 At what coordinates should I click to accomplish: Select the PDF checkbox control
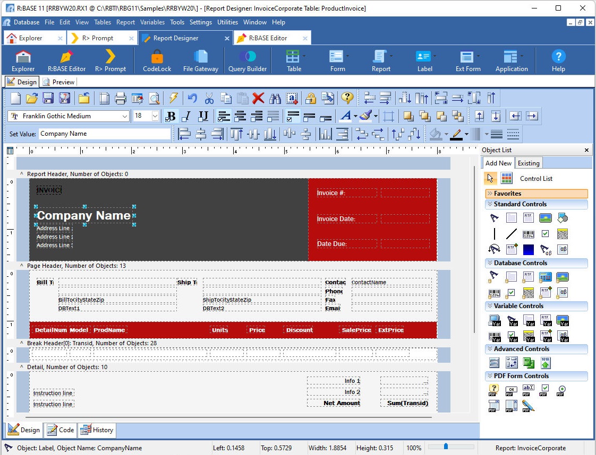click(x=544, y=390)
